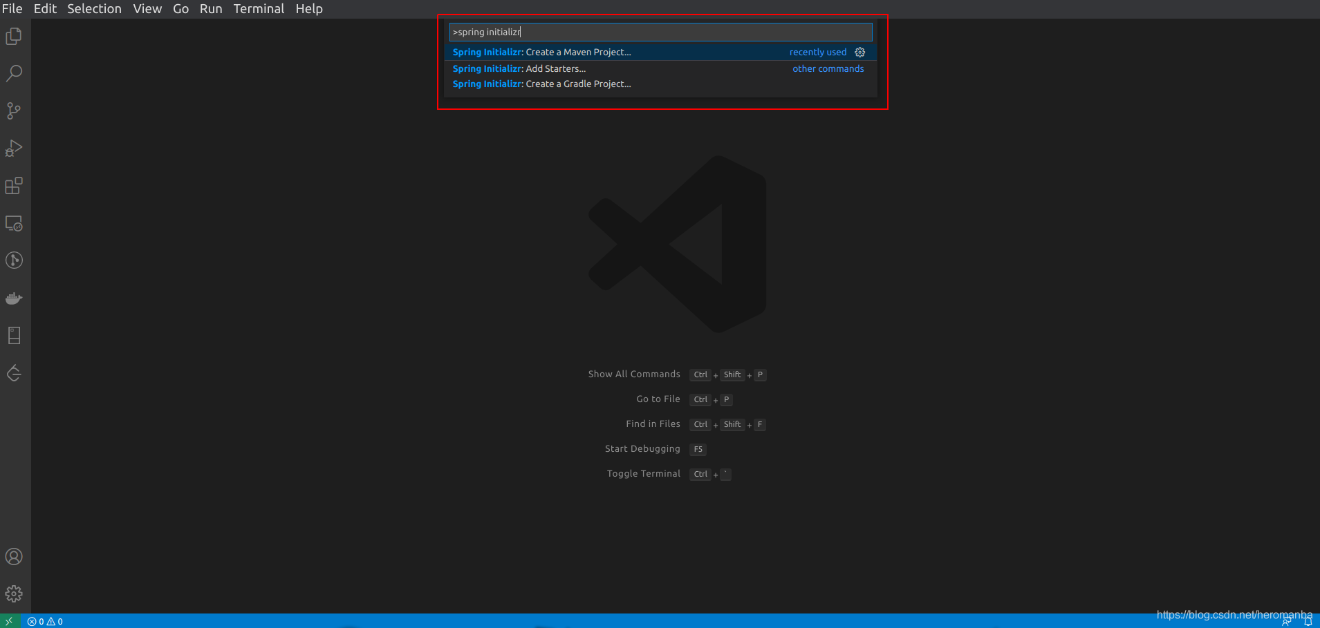Image resolution: width=1320 pixels, height=628 pixels.
Task: Open the Help menu
Action: click(309, 9)
